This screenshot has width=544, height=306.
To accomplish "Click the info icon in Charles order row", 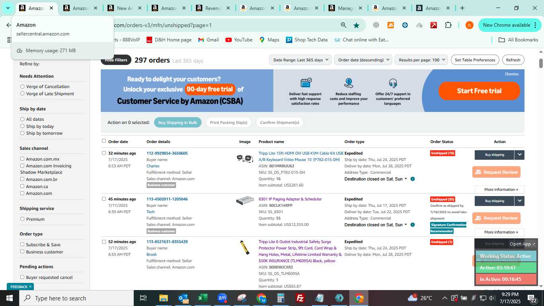I will click(x=413, y=179).
